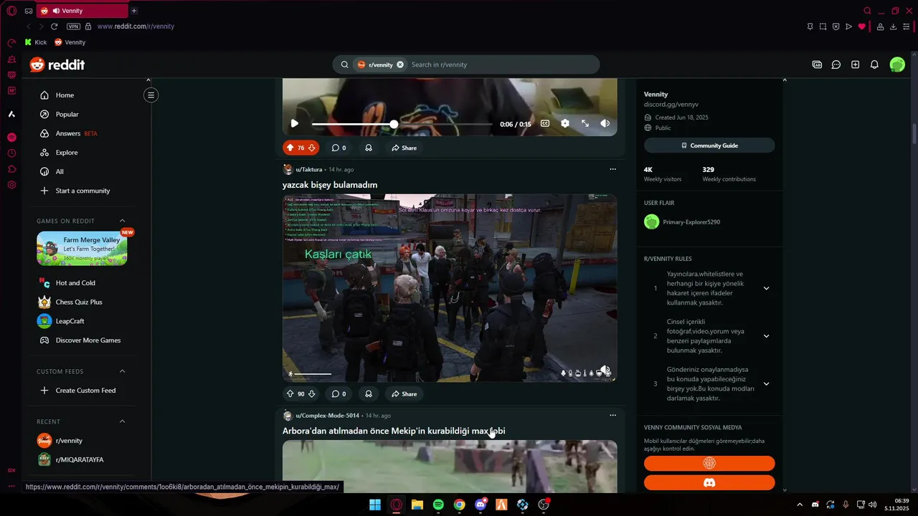Click the orange Discord social button
Image resolution: width=918 pixels, height=516 pixels.
pos(709,482)
